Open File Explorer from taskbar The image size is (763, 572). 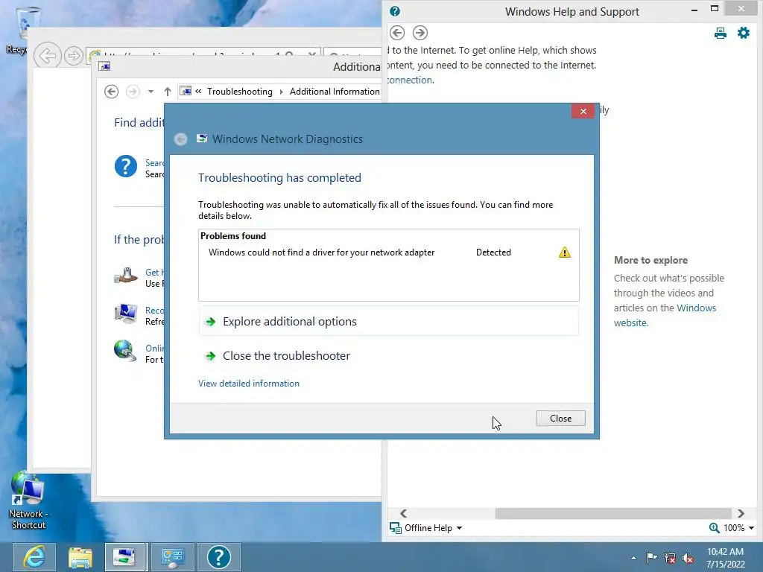pos(80,557)
